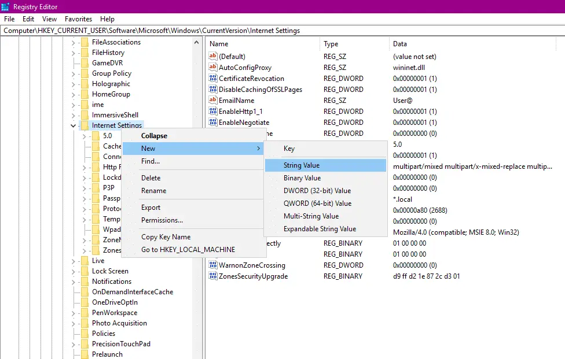Open the New submenu entry
Screen dimensions: 565x359
pyautogui.click(x=193, y=148)
